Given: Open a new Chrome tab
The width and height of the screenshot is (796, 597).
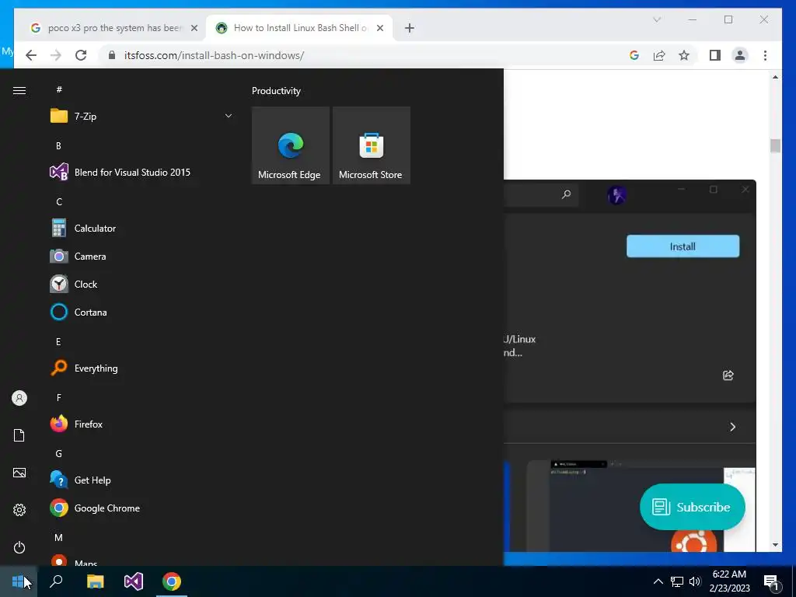Looking at the screenshot, I should click(410, 28).
